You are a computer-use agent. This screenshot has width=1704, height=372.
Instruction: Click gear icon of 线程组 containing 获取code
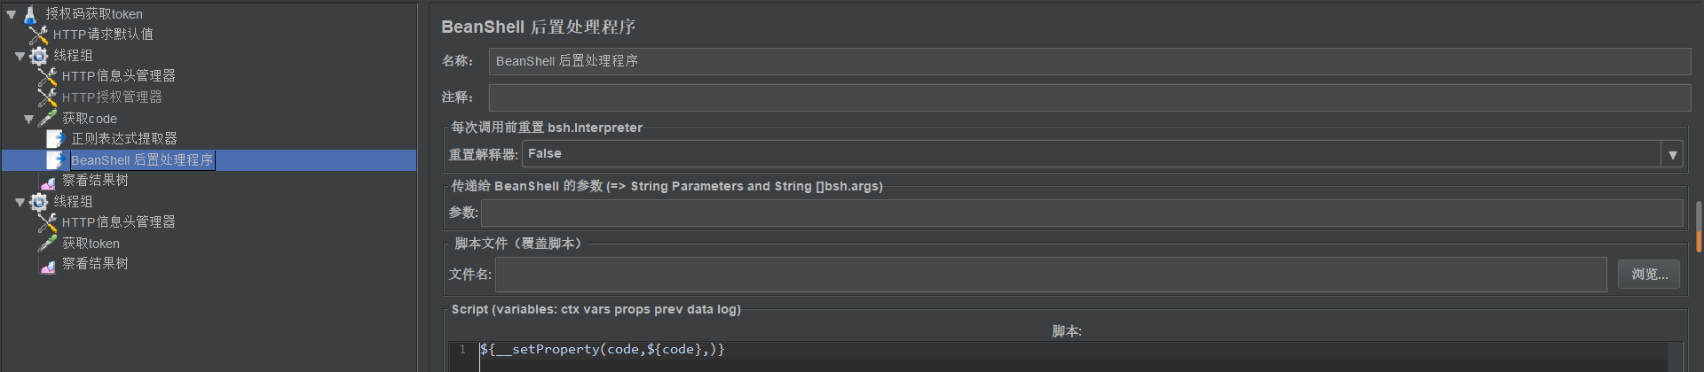click(39, 56)
